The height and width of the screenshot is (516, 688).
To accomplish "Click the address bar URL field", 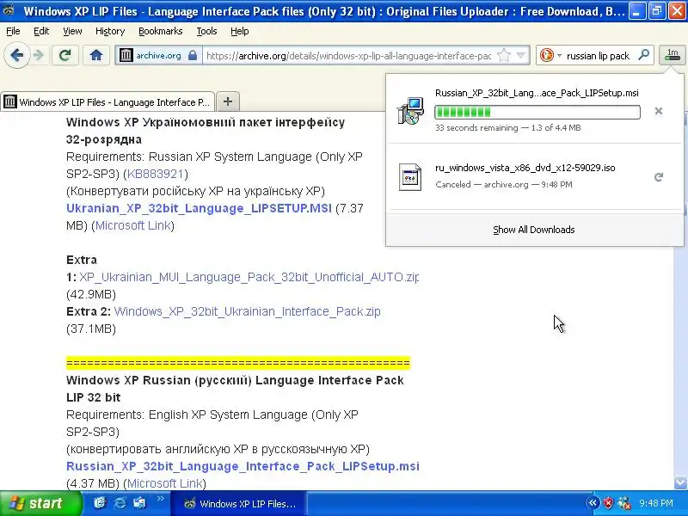I will pos(349,56).
